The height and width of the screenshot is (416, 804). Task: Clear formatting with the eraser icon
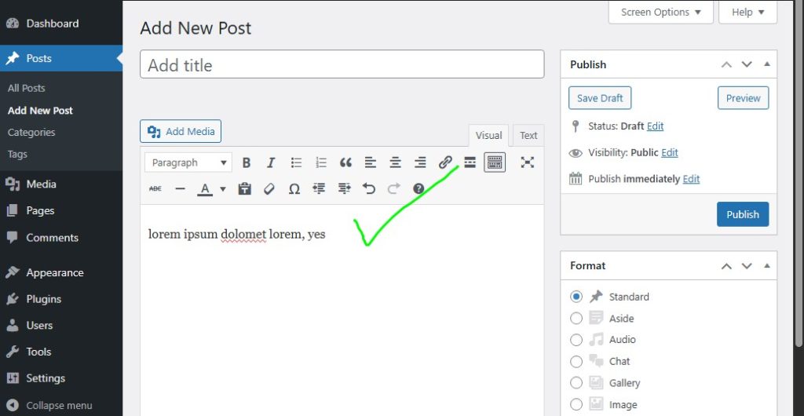click(x=269, y=189)
